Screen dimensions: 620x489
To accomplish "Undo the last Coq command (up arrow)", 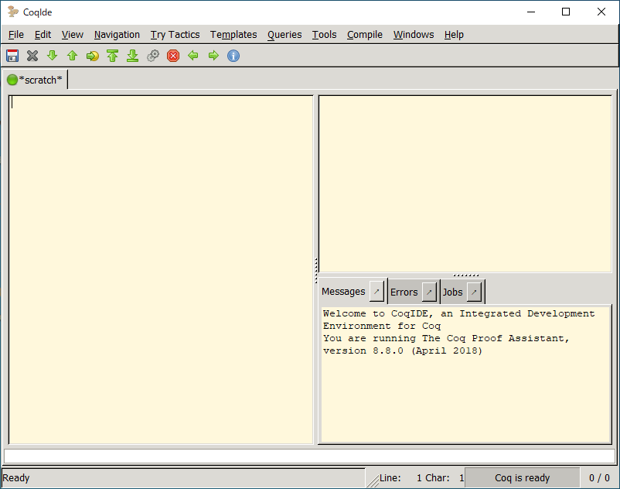I will tap(72, 55).
